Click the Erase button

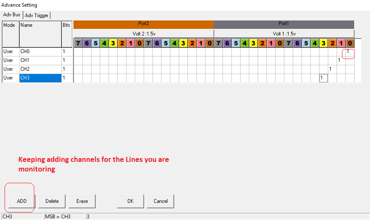tap(82, 201)
